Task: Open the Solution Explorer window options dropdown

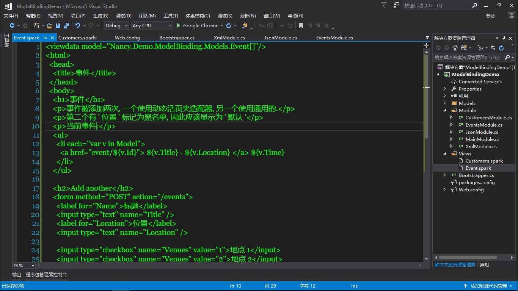Action: pyautogui.click(x=497, y=38)
